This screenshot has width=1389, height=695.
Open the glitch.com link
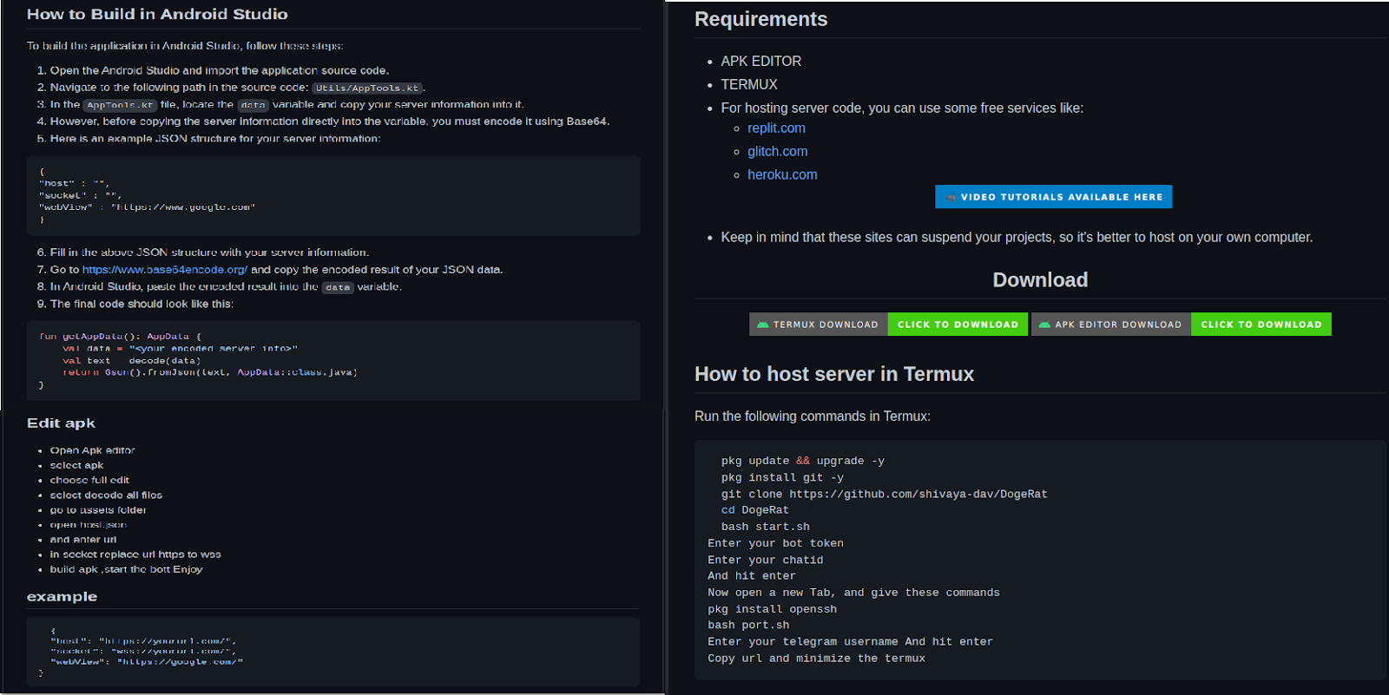[777, 151]
